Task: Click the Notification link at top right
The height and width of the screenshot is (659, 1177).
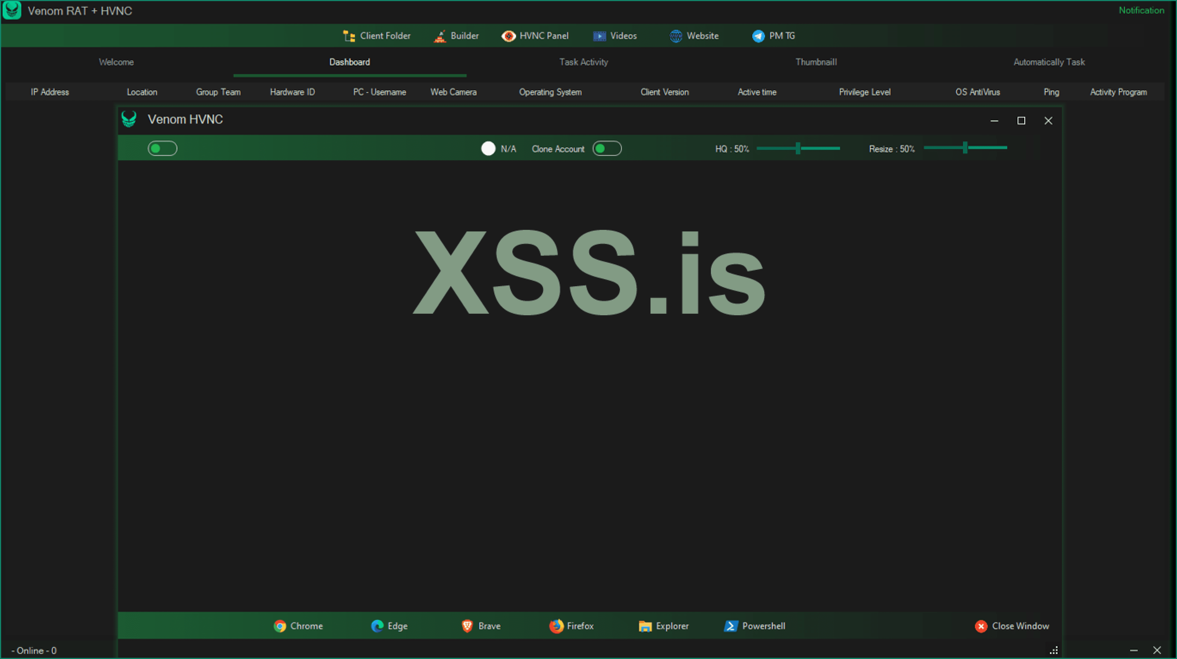Action: pos(1141,10)
